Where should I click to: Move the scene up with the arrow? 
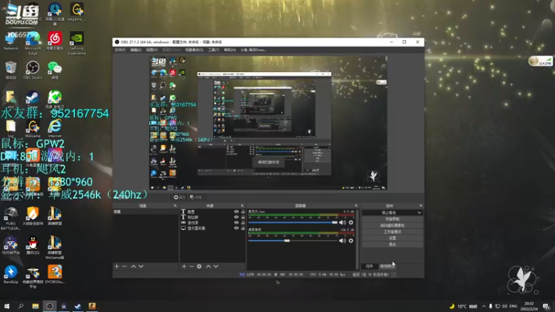(133, 266)
